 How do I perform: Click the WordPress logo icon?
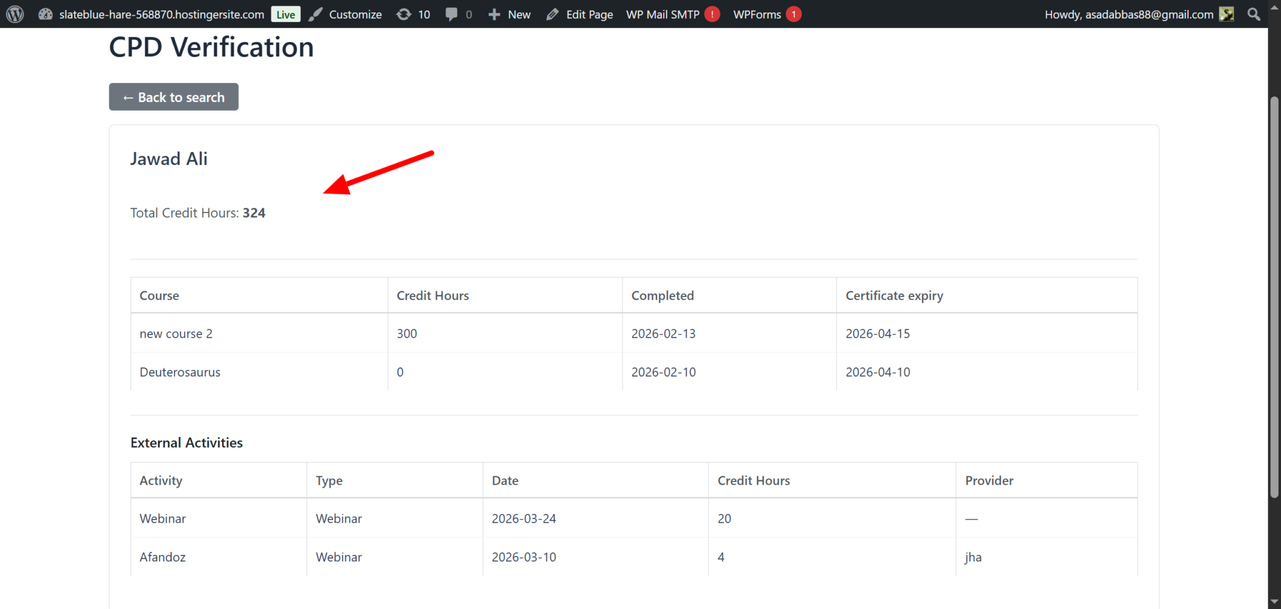[15, 14]
